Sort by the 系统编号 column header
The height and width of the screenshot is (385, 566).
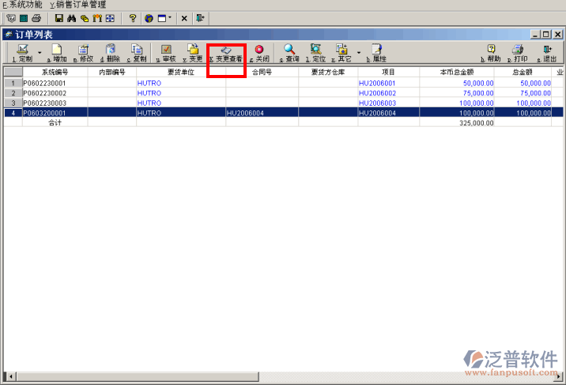click(x=55, y=72)
